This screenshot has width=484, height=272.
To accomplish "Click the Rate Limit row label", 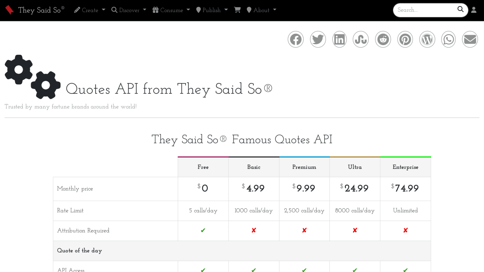I will pos(70,211).
